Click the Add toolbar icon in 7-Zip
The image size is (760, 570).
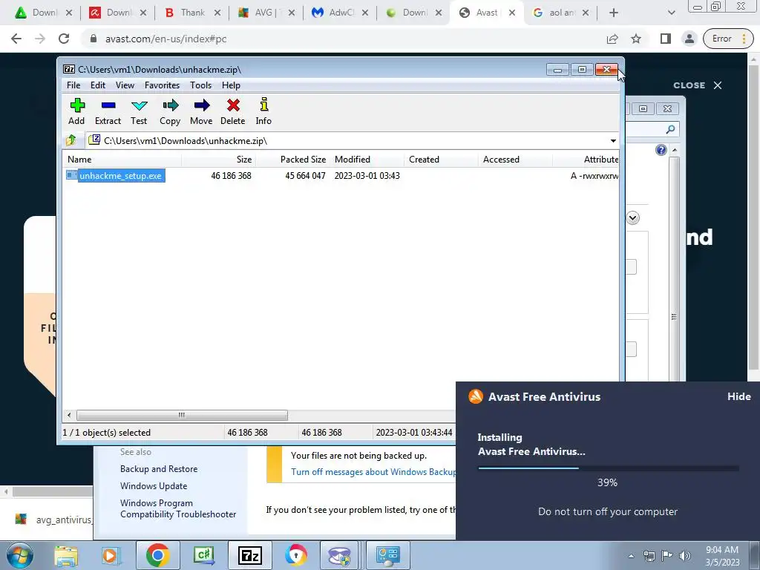pyautogui.click(x=76, y=111)
